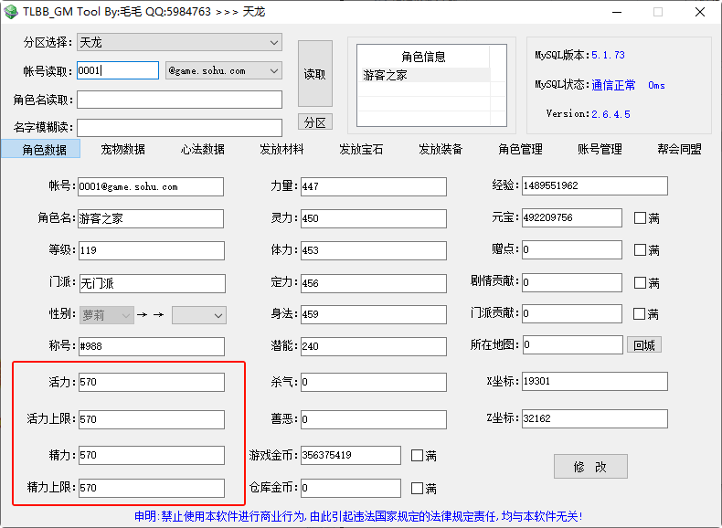The height and width of the screenshot is (528, 722).
Task: Open the 发放装备 tab
Action: (x=441, y=149)
